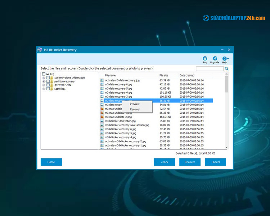Click the Upgrade icon
This screenshot has width=270, height=216.
coord(215,58)
